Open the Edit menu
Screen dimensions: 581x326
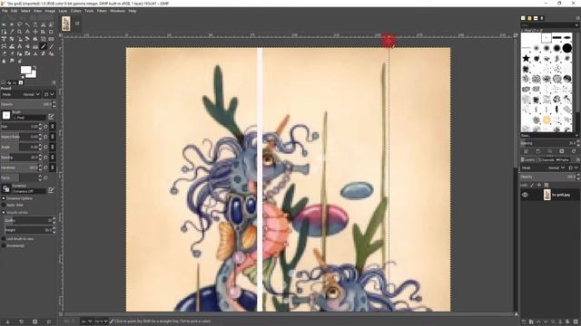15,11
